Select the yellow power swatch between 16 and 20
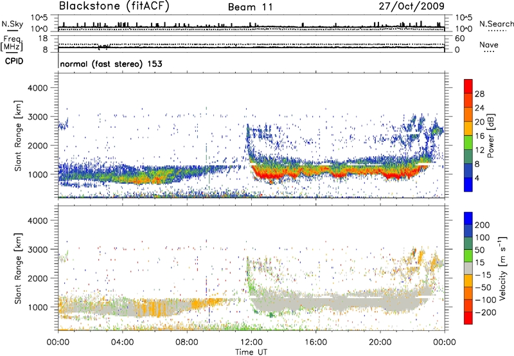Screen dimensions: 514x356 coord(468,129)
